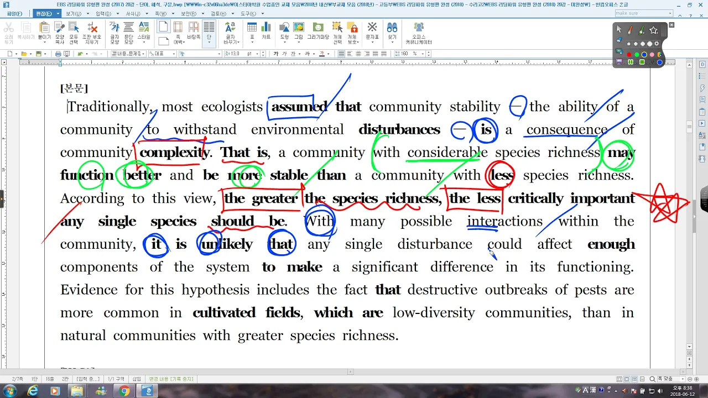The image size is (708, 398).
Task: Click the Paste (붙이기) icon
Action: (44, 33)
